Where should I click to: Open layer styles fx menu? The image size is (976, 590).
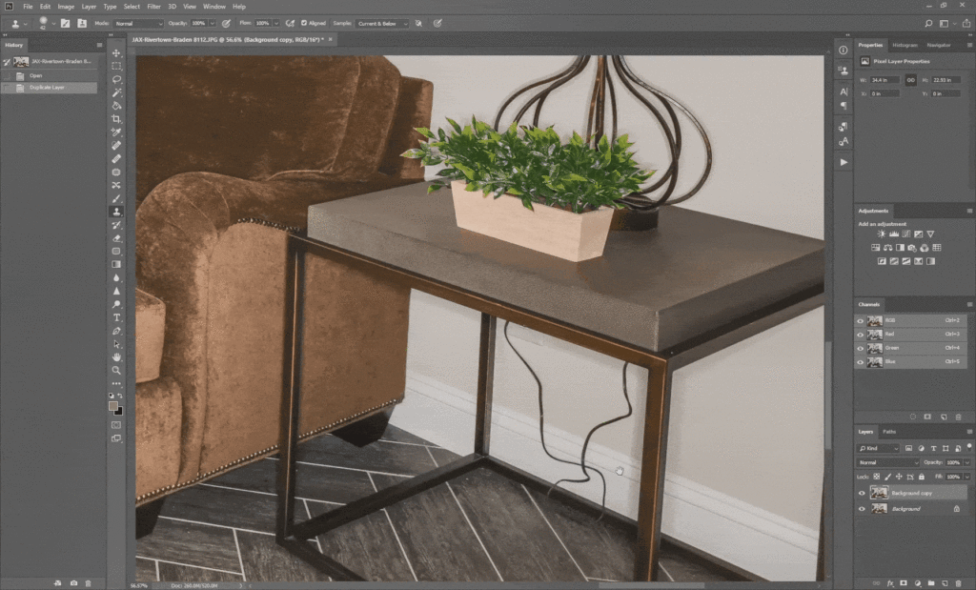889,581
